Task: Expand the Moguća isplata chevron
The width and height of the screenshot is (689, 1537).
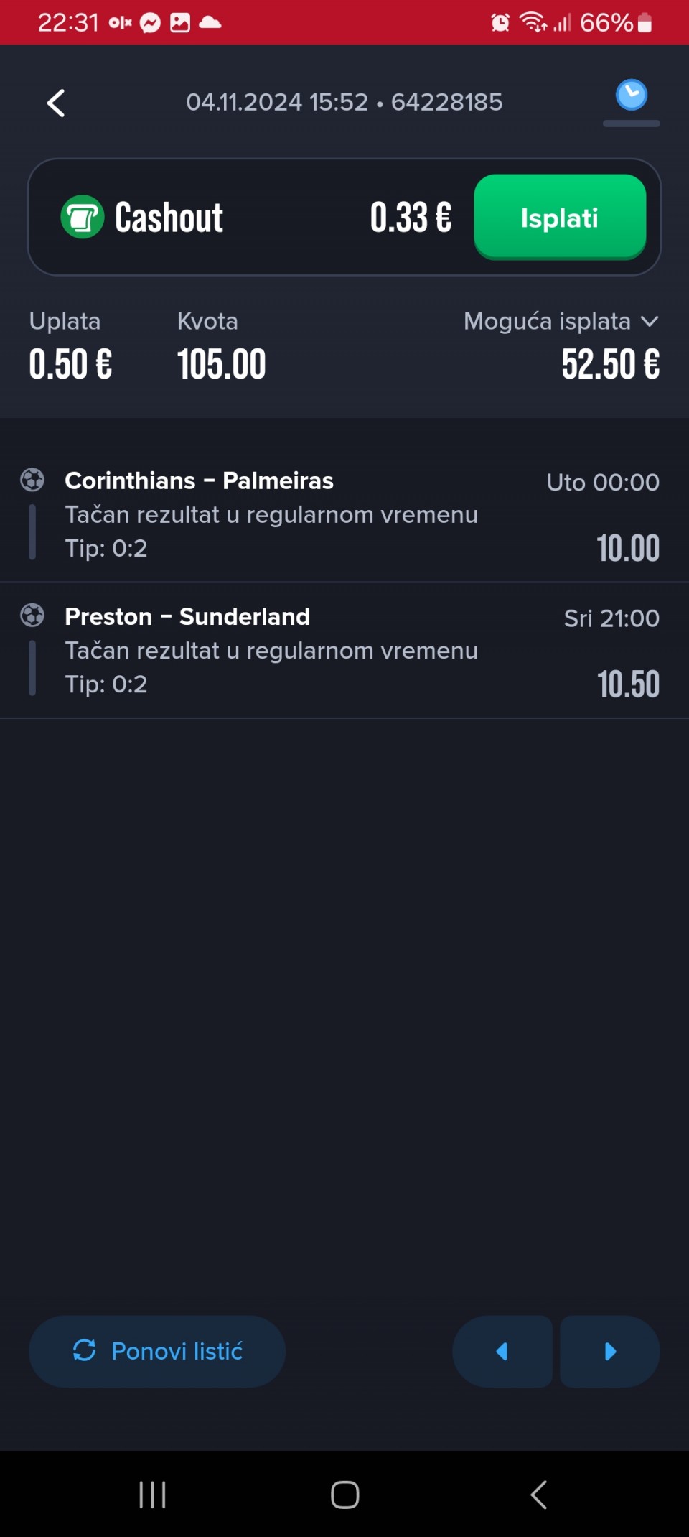Action: 650,321
